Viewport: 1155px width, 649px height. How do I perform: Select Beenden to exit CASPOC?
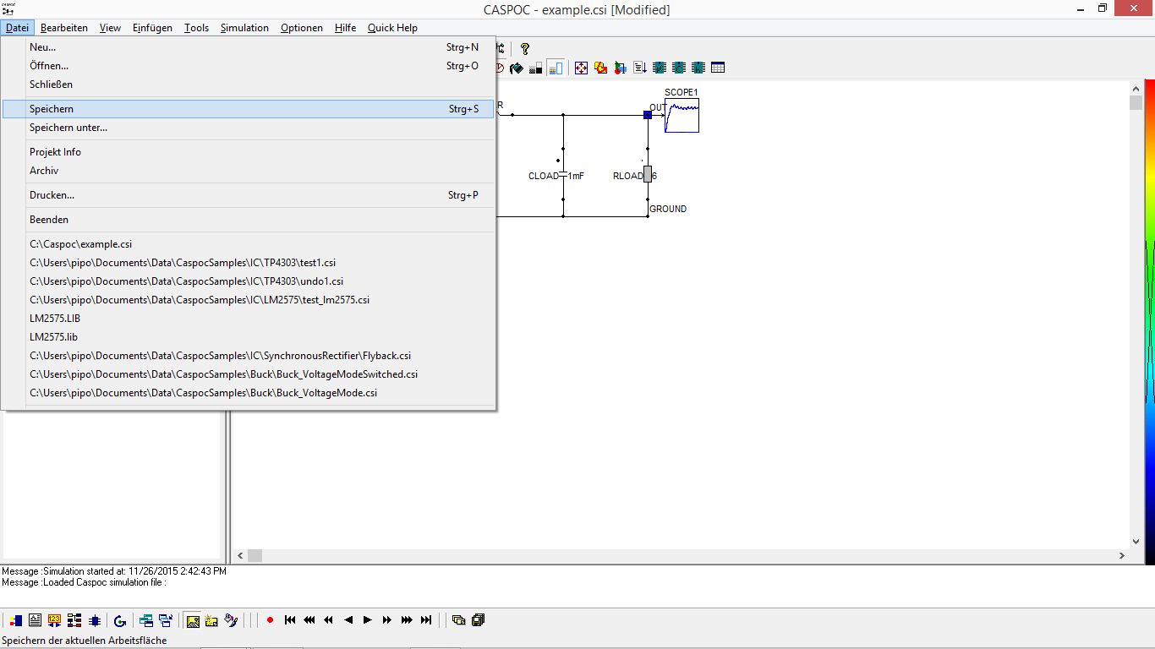pyautogui.click(x=249, y=220)
